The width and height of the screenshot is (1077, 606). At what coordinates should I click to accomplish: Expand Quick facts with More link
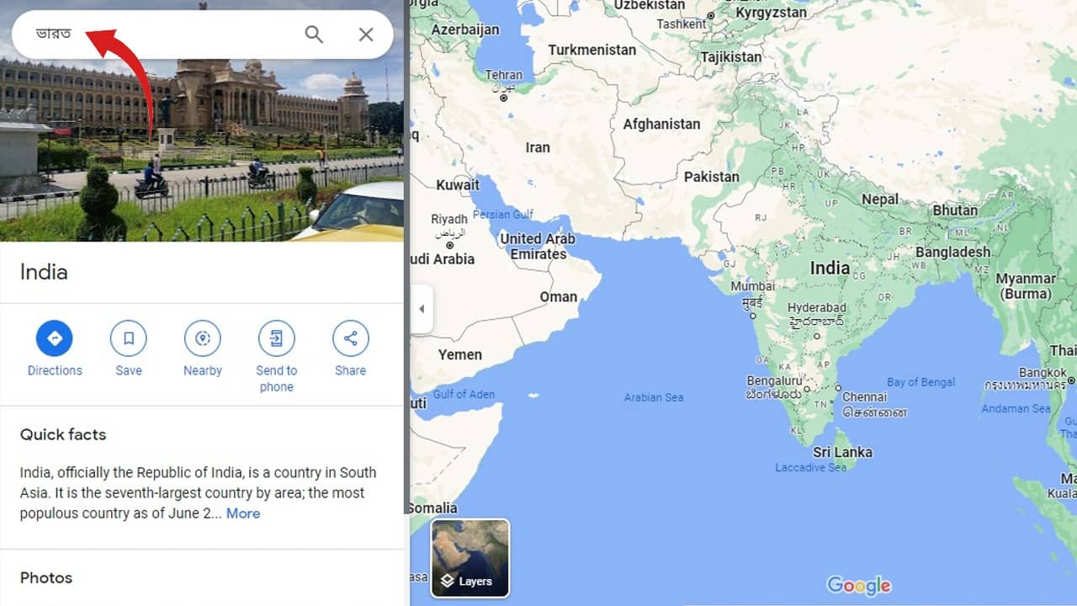243,513
